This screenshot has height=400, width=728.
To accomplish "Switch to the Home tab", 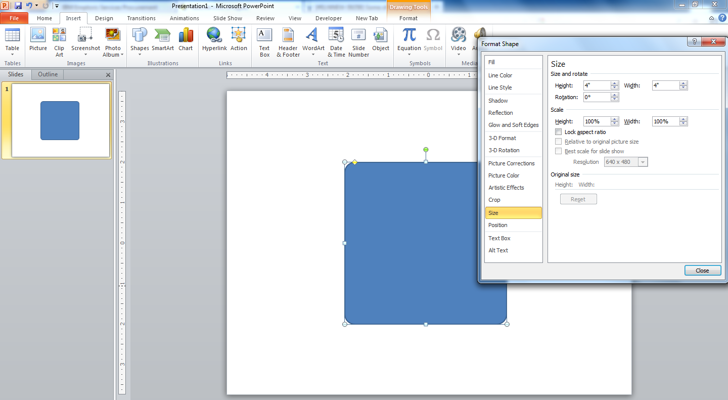I will point(44,18).
